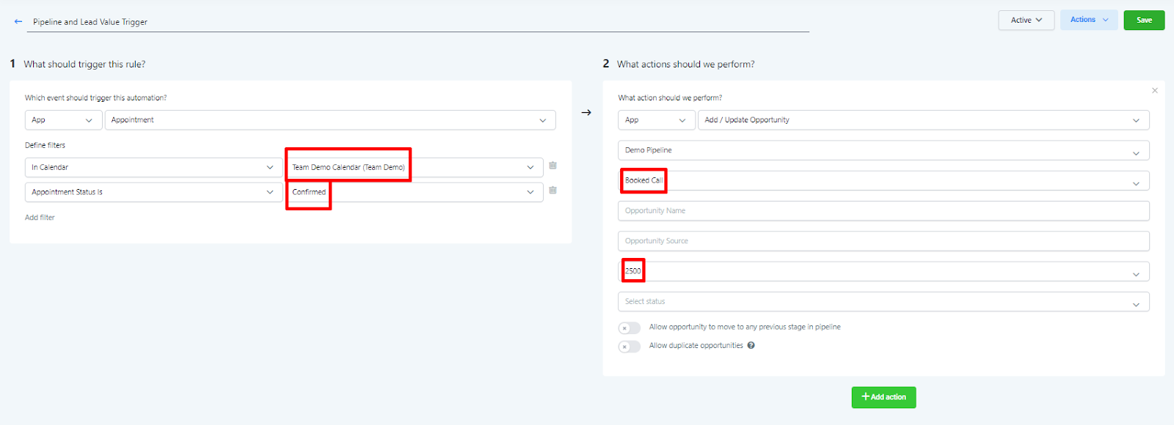Image resolution: width=1174 pixels, height=425 pixels.
Task: Open the Actions dropdown menu
Action: [x=1089, y=21]
